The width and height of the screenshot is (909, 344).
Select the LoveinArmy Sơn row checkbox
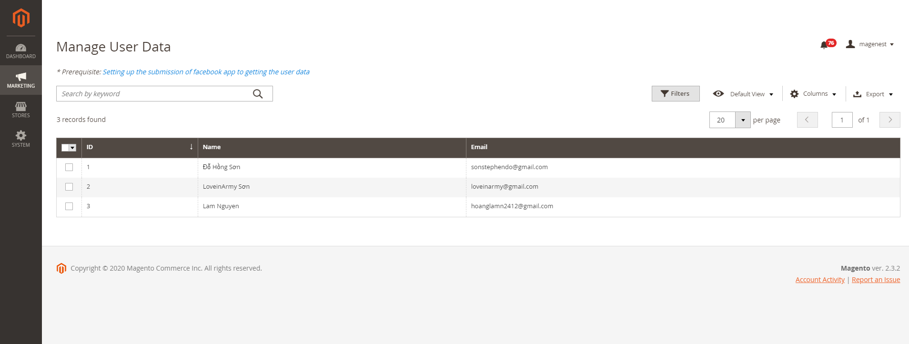[69, 187]
